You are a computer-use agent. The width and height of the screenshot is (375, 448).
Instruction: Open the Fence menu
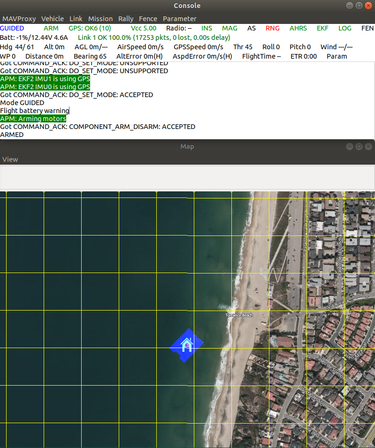pyautogui.click(x=148, y=19)
